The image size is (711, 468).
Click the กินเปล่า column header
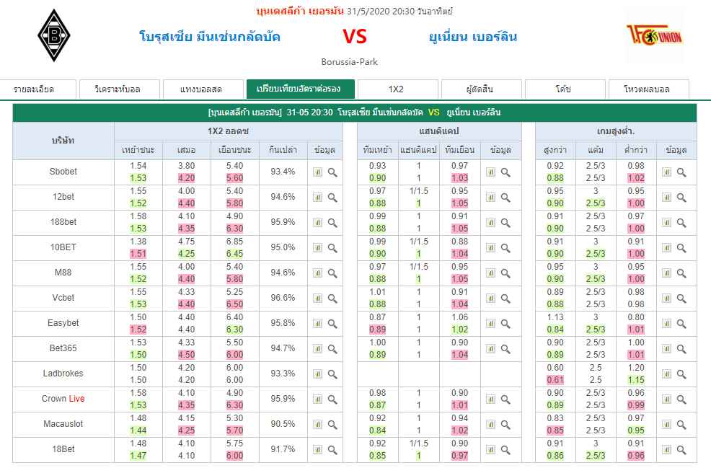(283, 150)
